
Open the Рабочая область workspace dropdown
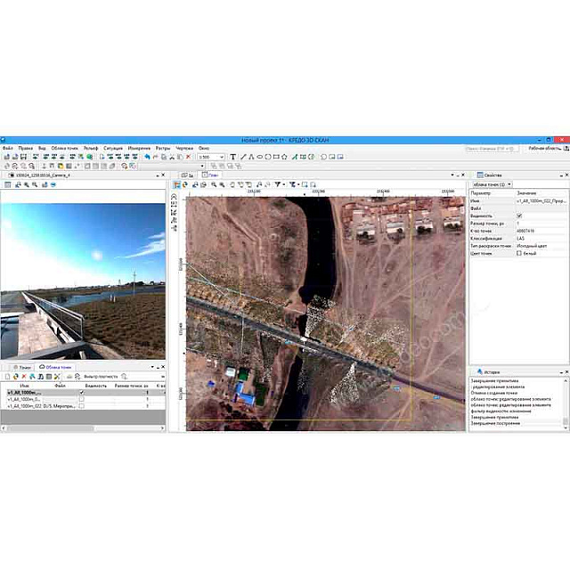pyautogui.click(x=545, y=148)
